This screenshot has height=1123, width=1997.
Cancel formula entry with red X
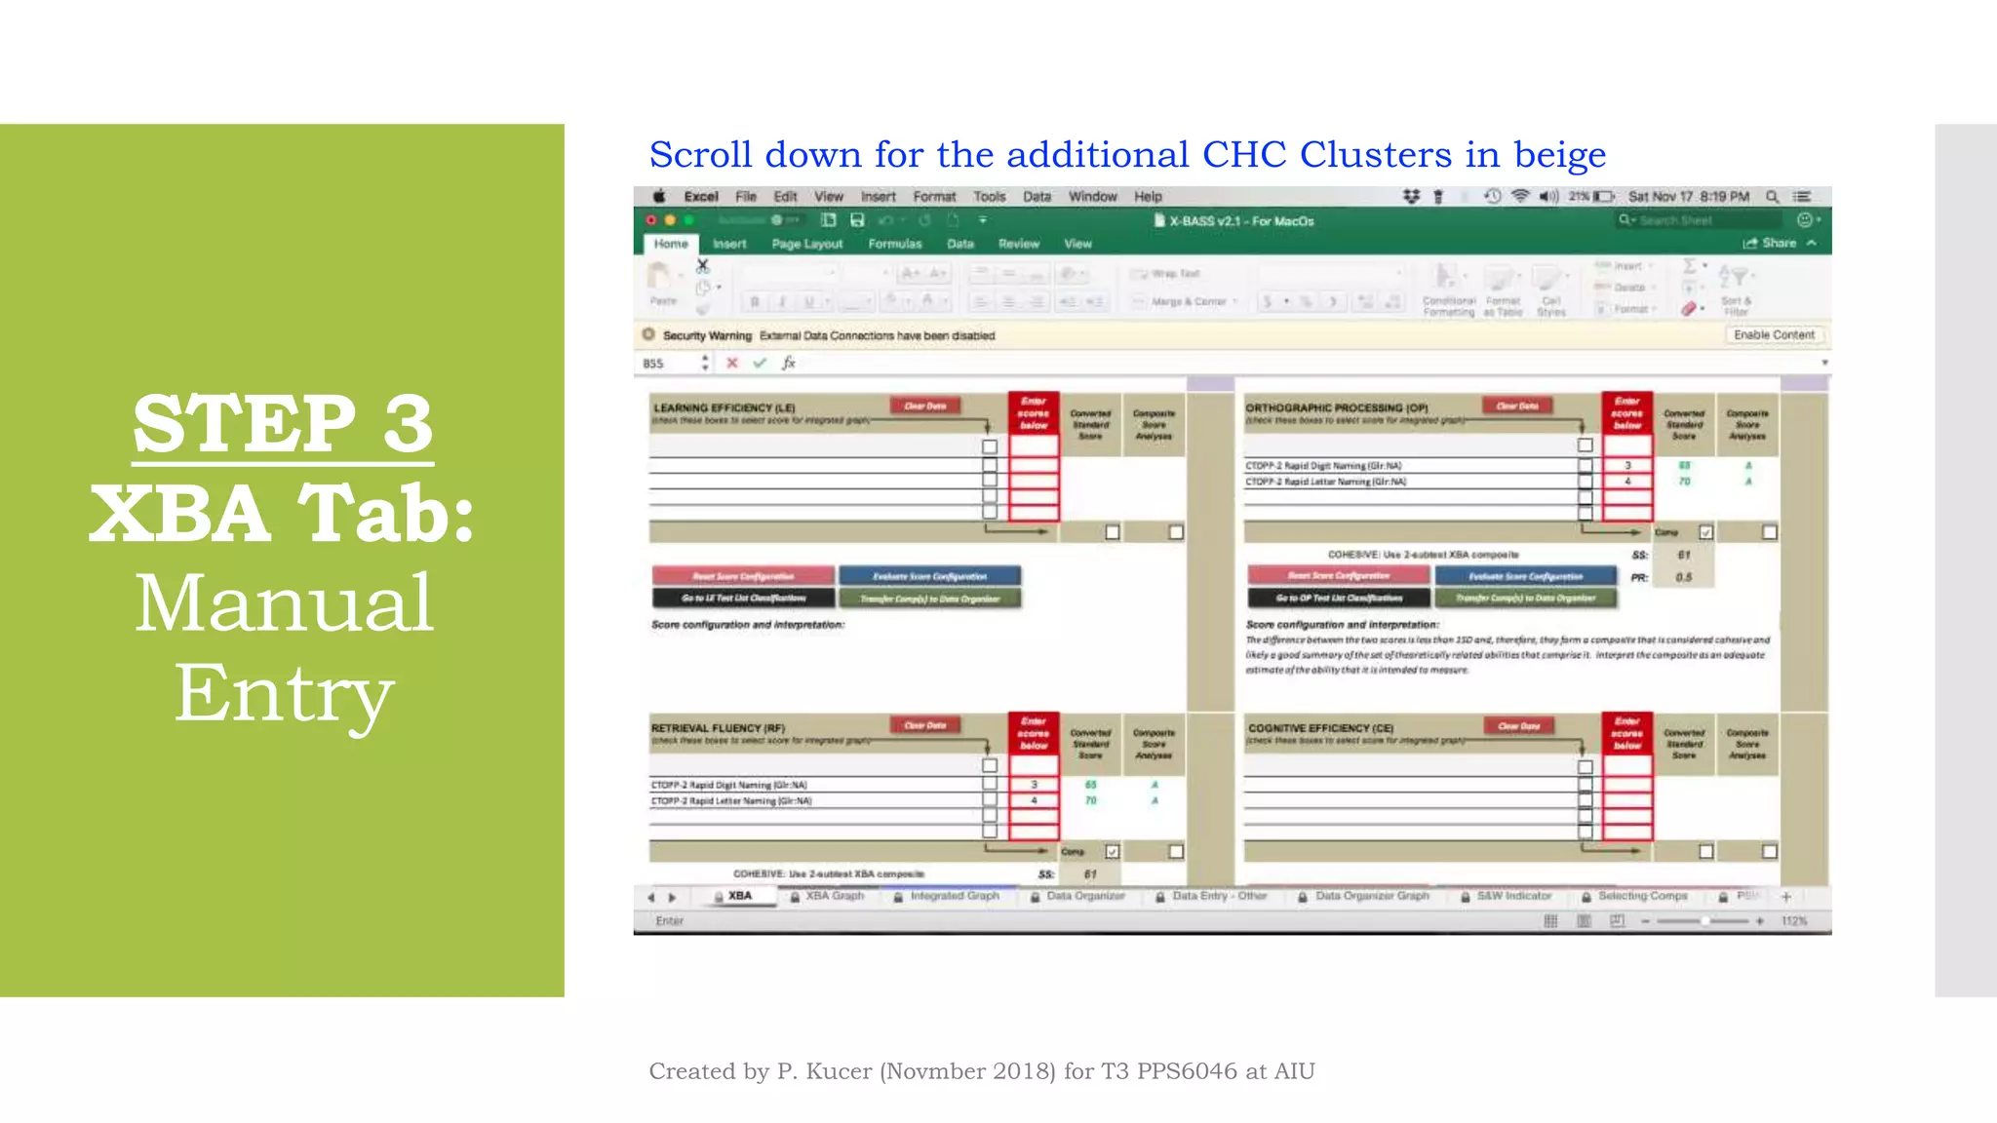(732, 363)
